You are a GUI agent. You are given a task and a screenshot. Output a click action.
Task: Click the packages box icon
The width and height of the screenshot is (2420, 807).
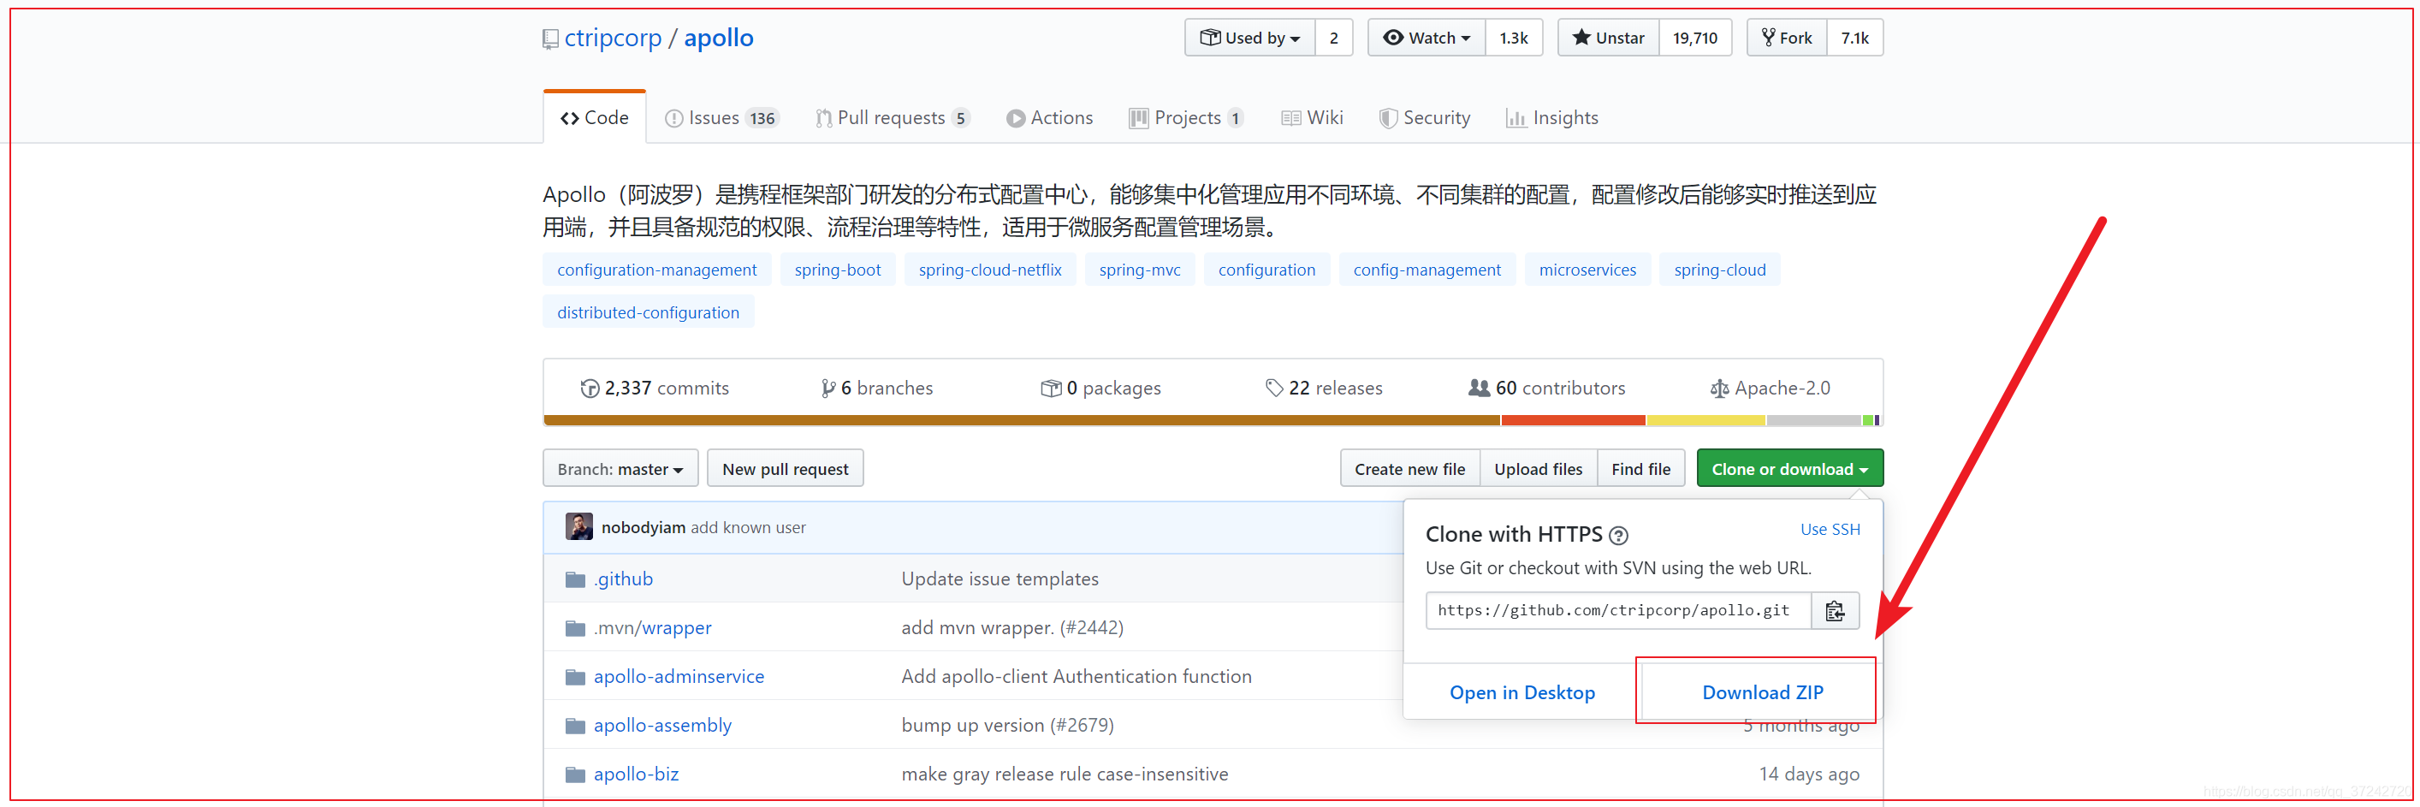click(x=1050, y=388)
